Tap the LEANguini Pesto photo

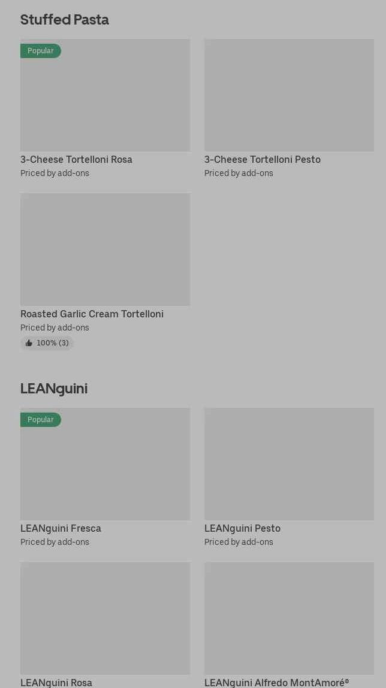289,464
